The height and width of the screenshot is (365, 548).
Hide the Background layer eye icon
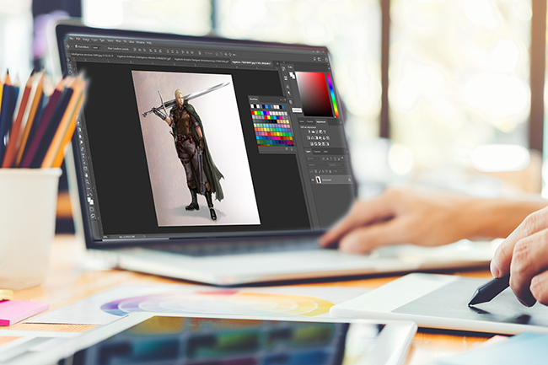(313, 180)
